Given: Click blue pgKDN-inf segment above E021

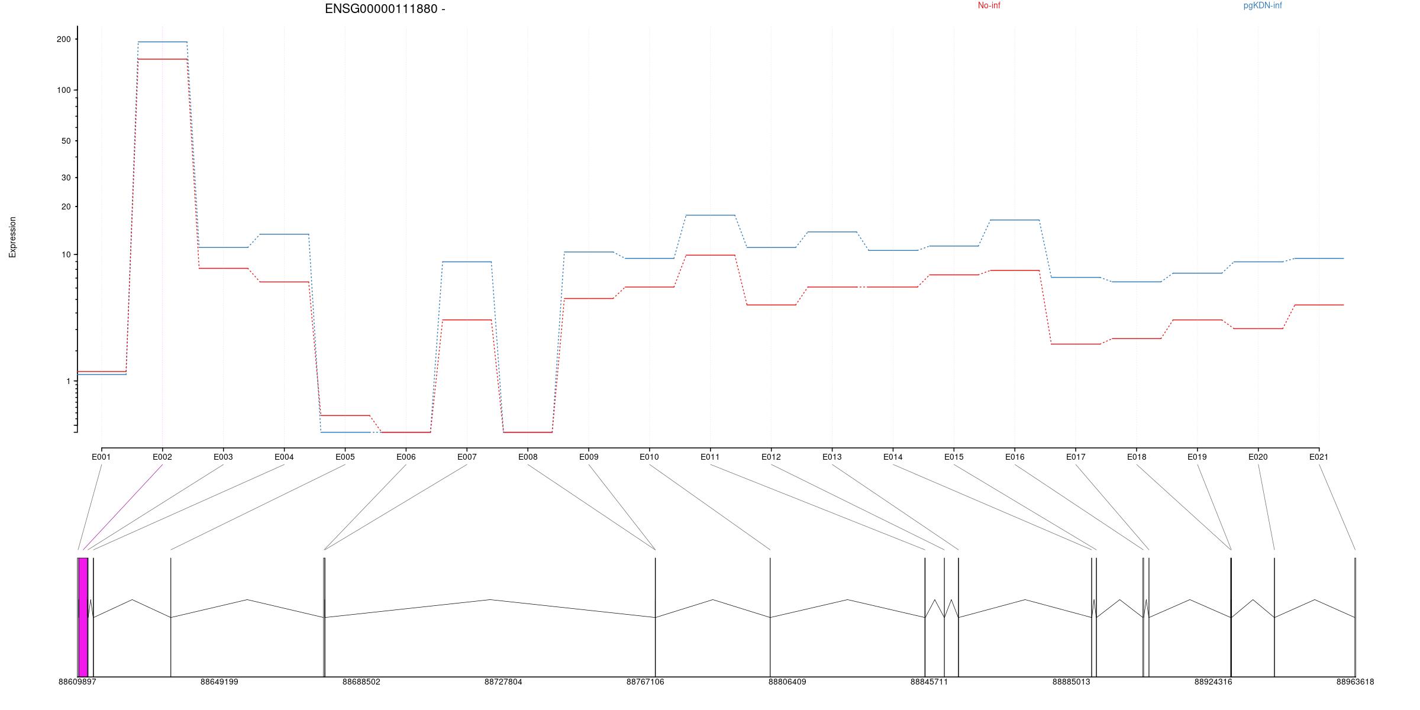Looking at the screenshot, I should (x=1319, y=259).
